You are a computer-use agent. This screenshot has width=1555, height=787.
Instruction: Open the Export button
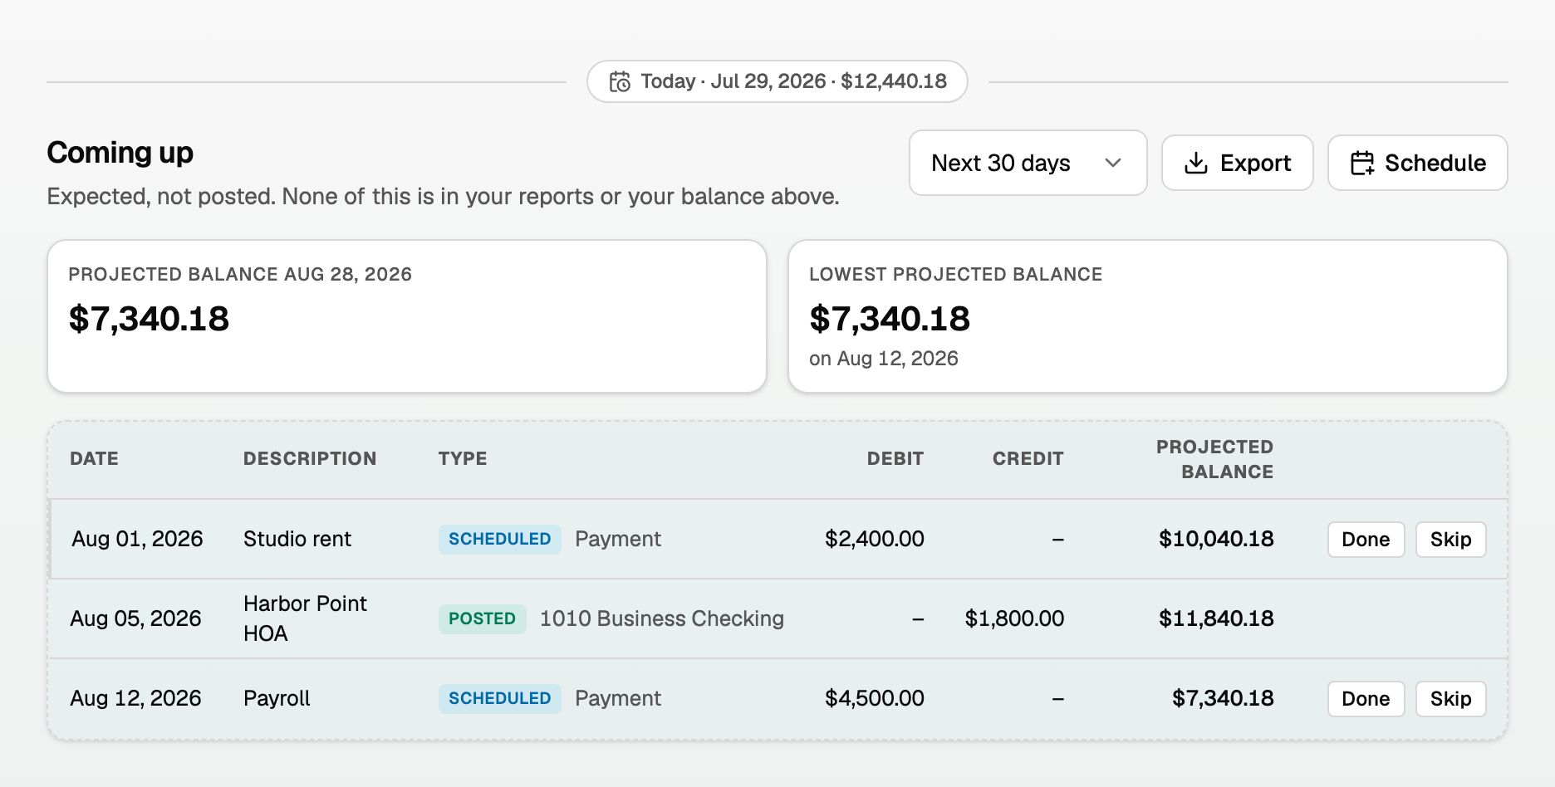(1237, 163)
